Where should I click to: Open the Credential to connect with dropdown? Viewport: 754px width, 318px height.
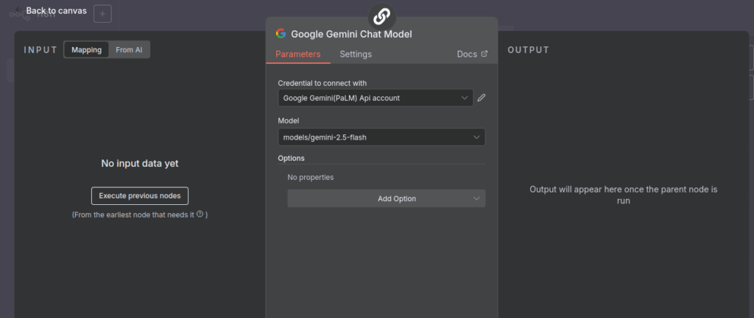tap(376, 98)
